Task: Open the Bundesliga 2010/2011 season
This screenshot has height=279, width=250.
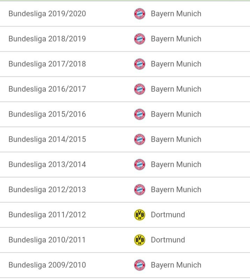Action: 125,240
